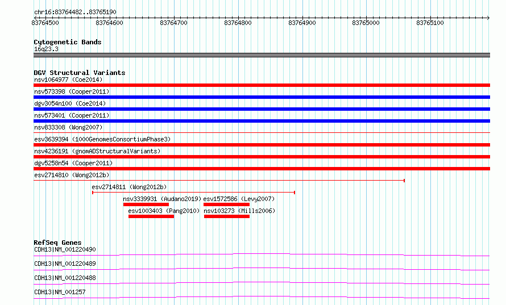This screenshot has width=506, height=305.
Task: Click the Cytogenetic Bands track heading
Action: pyautogui.click(x=68, y=42)
